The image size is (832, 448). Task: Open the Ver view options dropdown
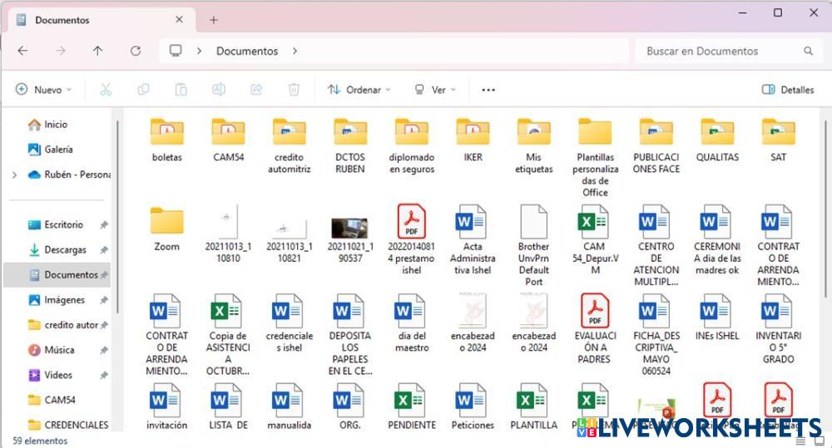click(x=434, y=90)
